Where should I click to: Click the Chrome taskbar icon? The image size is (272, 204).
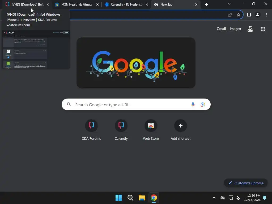pos(154,198)
